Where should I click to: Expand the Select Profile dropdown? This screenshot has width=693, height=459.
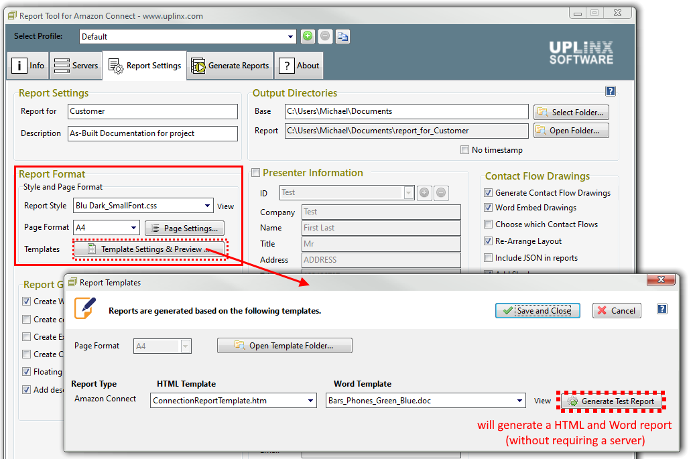(x=290, y=37)
